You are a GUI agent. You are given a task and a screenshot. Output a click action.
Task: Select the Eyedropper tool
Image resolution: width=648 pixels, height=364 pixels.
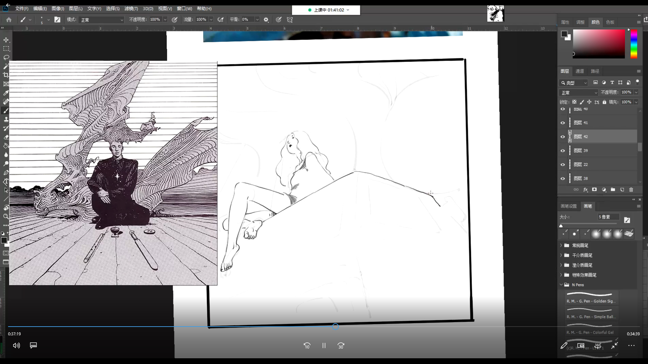6,93
